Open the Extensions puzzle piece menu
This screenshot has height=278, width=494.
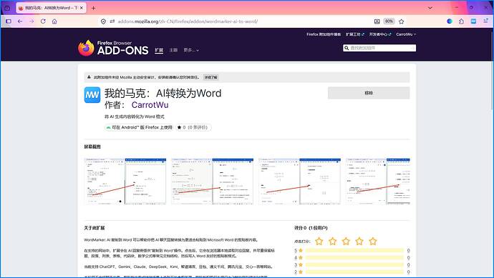461,21
